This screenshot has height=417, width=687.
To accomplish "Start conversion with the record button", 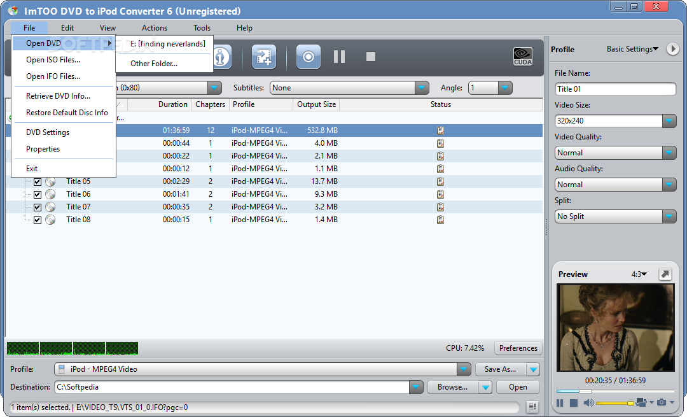I will (309, 57).
